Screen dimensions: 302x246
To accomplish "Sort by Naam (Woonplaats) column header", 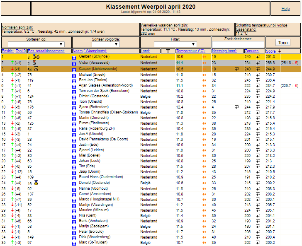I will coord(90,51).
